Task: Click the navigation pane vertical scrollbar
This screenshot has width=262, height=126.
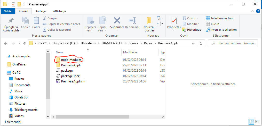Action: click(48, 77)
